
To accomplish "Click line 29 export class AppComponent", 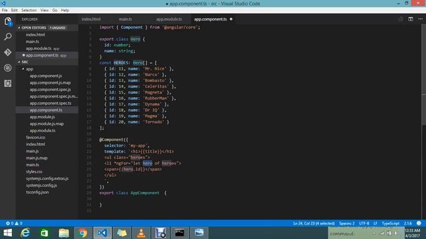I will click(x=133, y=193).
